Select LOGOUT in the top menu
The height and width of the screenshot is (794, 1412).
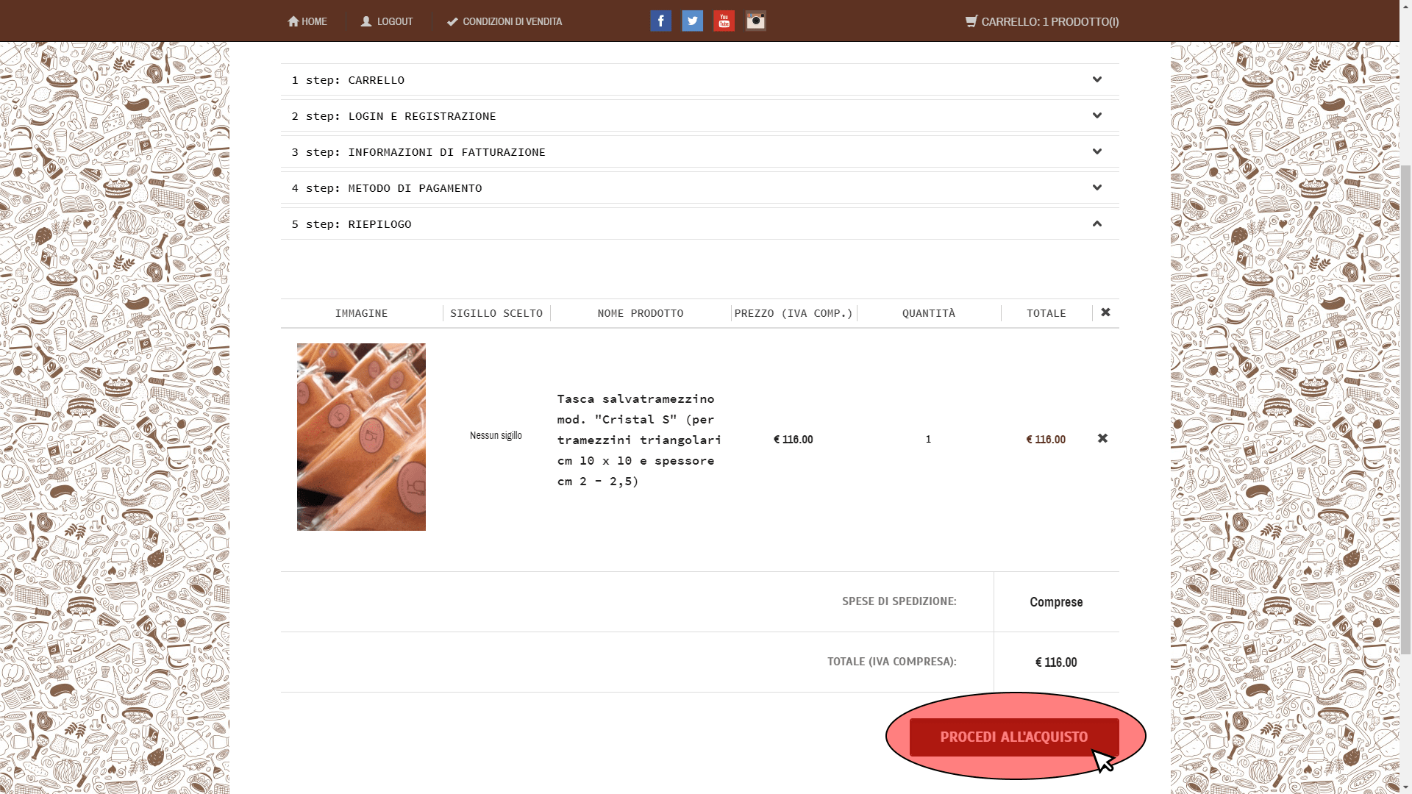pos(387,21)
